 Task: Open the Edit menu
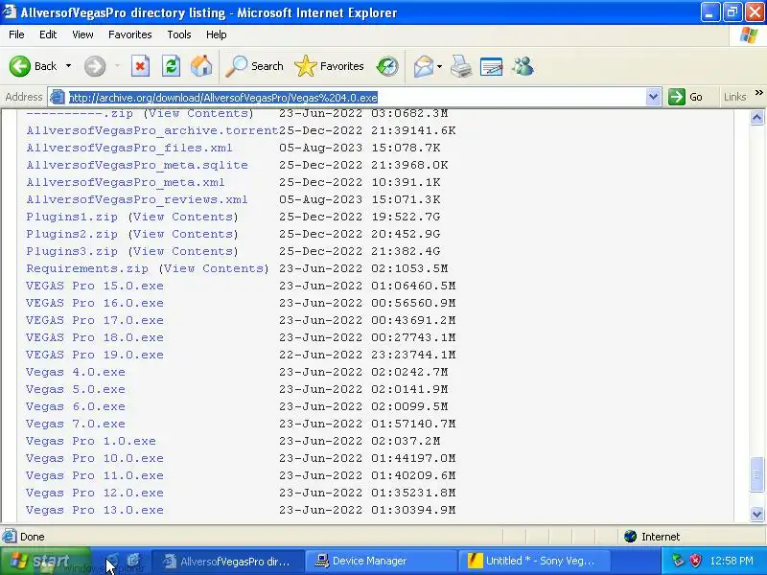click(x=48, y=34)
